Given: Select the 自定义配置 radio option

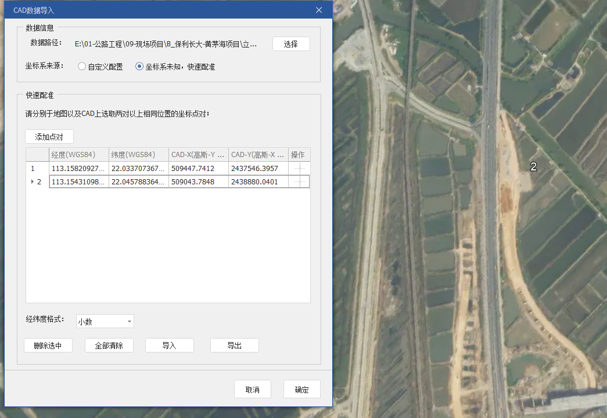Looking at the screenshot, I should tap(82, 67).
